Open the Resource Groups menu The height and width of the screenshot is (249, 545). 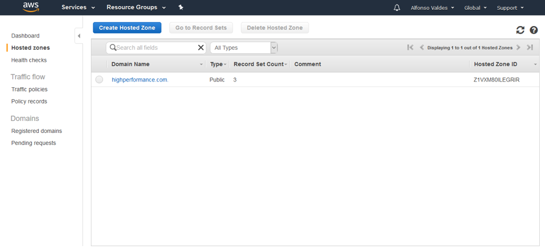[136, 8]
